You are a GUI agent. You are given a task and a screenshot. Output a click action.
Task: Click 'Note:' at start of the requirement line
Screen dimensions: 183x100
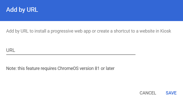pyautogui.click(x=11, y=68)
